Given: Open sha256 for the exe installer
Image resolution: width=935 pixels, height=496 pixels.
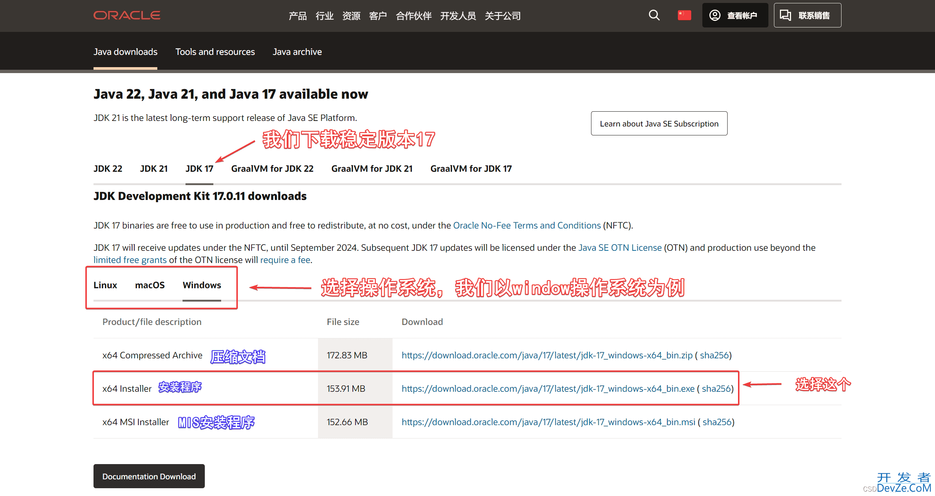Looking at the screenshot, I should pyautogui.click(x=716, y=389).
